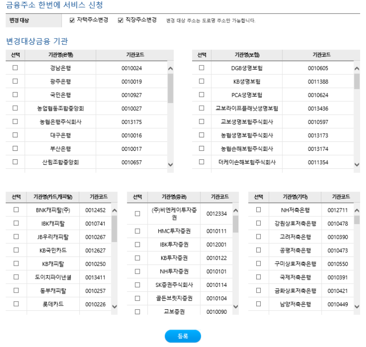The height and width of the screenshot is (347, 366).
Task: Click securities list scroll-down arrow
Action: (x=236, y=307)
